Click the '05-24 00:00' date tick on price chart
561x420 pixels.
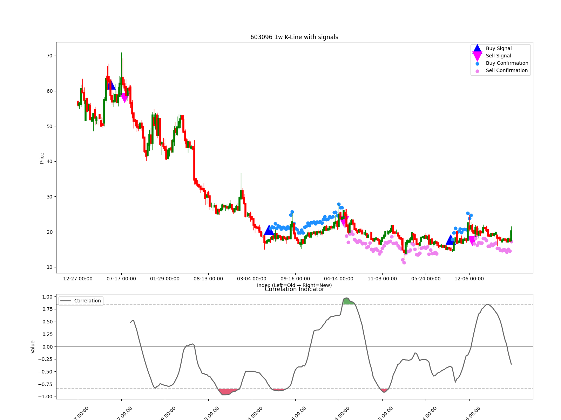426,279
